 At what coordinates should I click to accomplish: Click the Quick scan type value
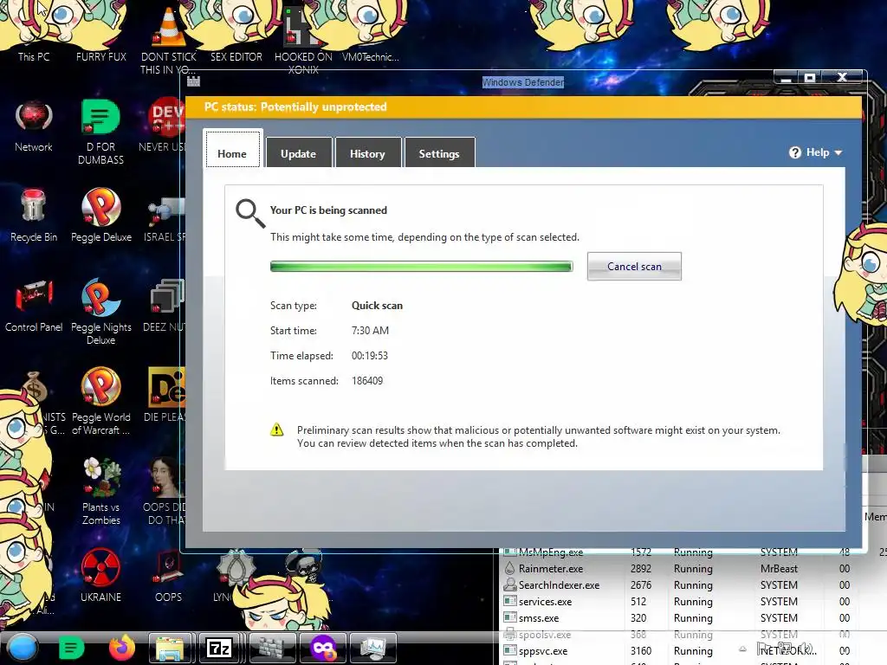378,306
